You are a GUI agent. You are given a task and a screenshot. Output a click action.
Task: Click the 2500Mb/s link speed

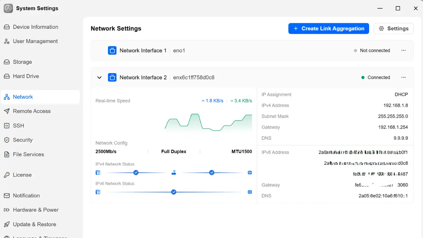pos(106,152)
